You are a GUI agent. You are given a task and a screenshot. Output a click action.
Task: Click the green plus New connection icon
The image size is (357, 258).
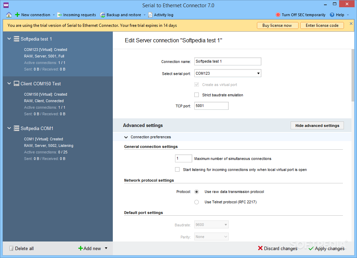pos(17,15)
